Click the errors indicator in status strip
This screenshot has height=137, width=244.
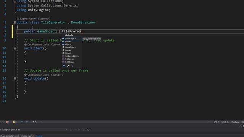click(x=7, y=122)
